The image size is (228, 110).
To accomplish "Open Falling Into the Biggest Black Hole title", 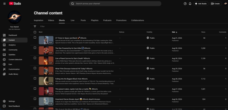I will point(71,79).
